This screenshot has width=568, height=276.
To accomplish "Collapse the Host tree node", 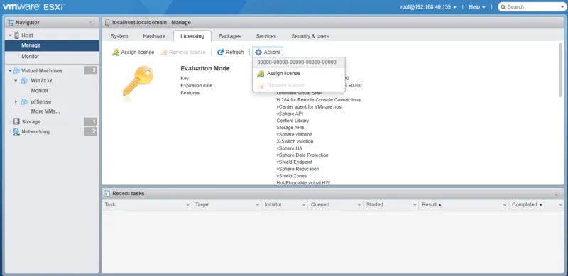I will pyautogui.click(x=10, y=35).
